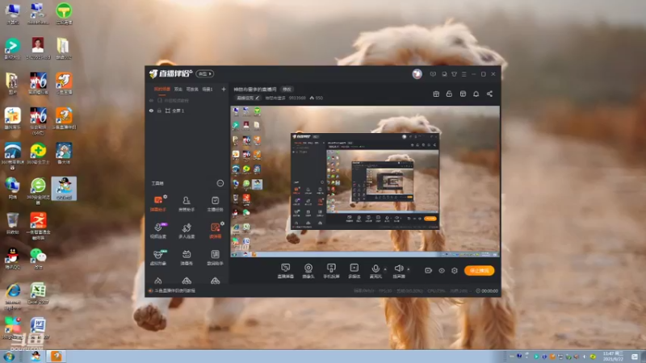The height and width of the screenshot is (363, 646).
Task: Add a phone screen-cast source
Action: coord(331,271)
